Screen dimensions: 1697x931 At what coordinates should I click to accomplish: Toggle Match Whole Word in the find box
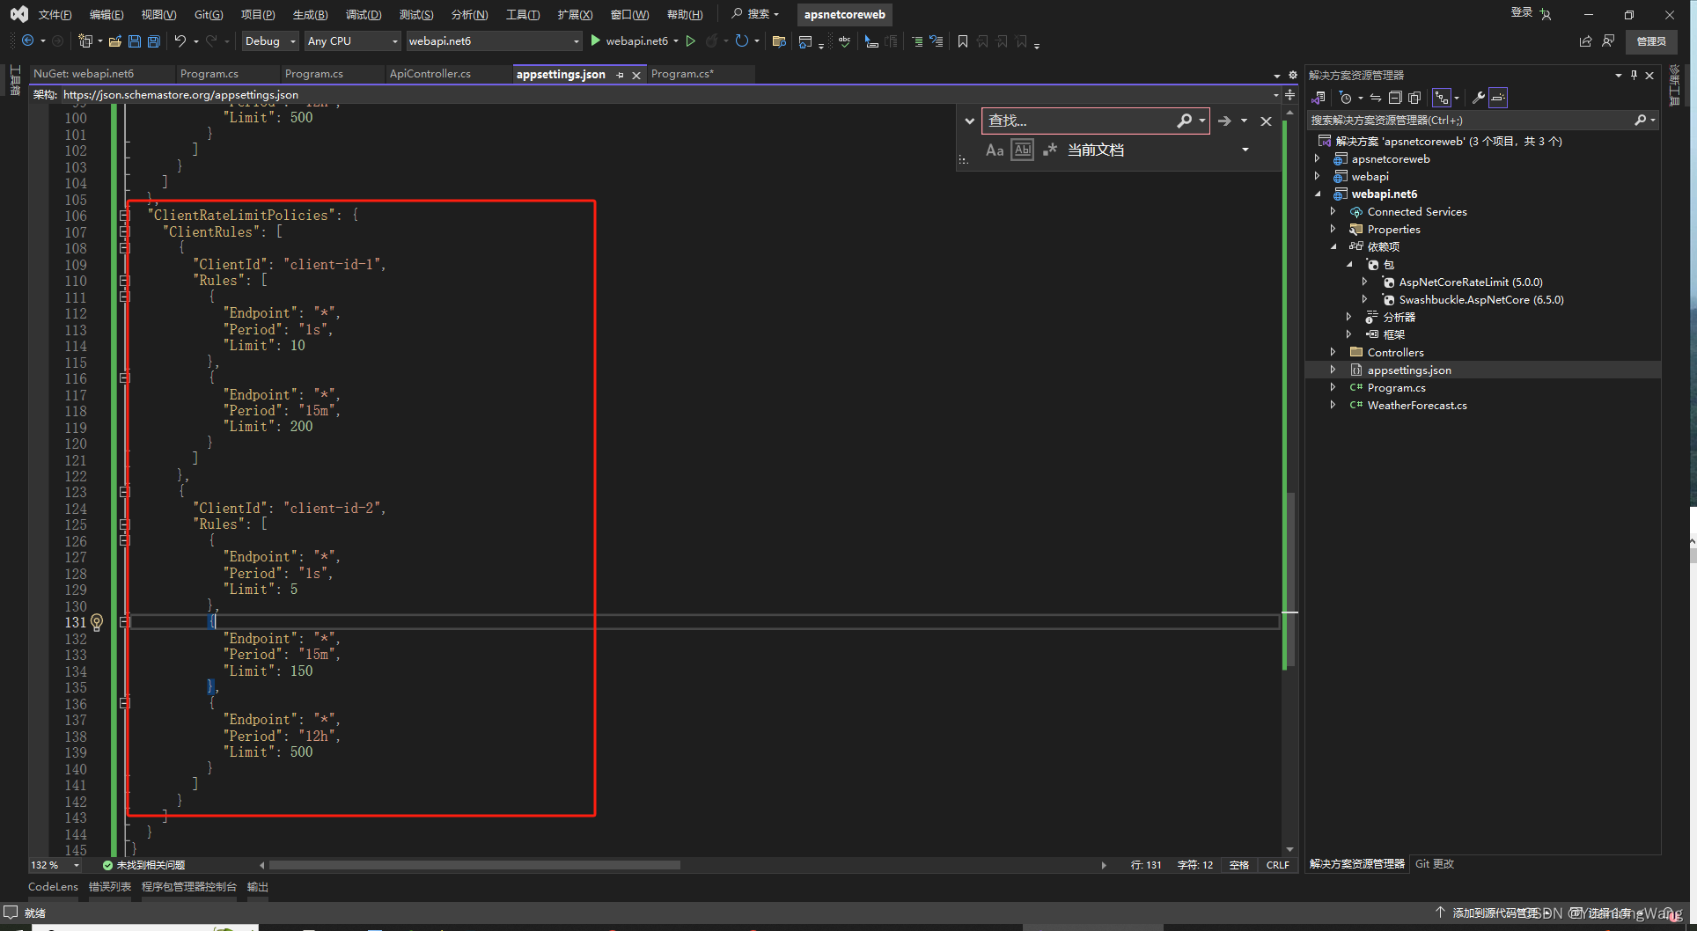(1022, 150)
